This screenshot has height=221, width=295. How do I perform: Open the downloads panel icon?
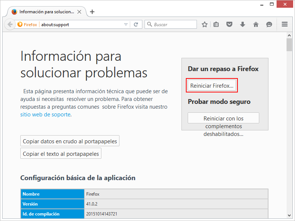point(242,24)
